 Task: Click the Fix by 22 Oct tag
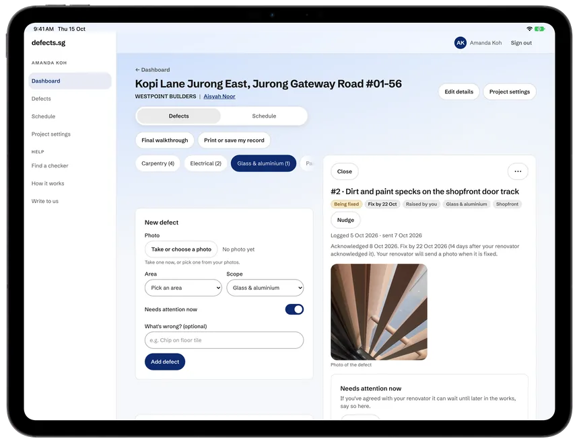382,204
